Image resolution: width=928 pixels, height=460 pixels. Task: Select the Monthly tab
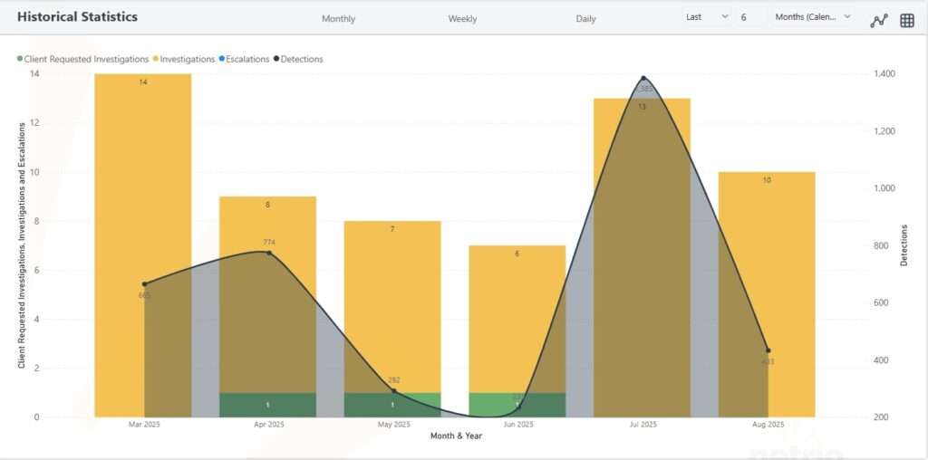coord(338,18)
